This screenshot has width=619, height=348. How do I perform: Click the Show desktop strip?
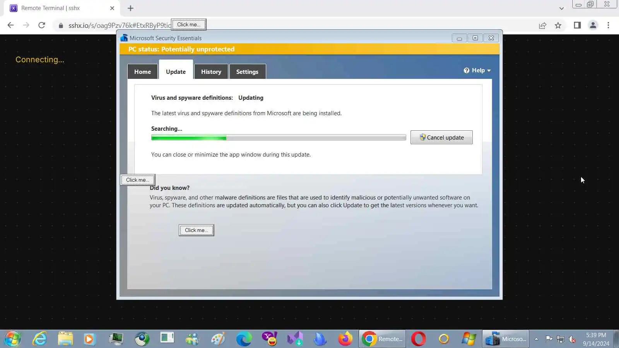pyautogui.click(x=616, y=339)
